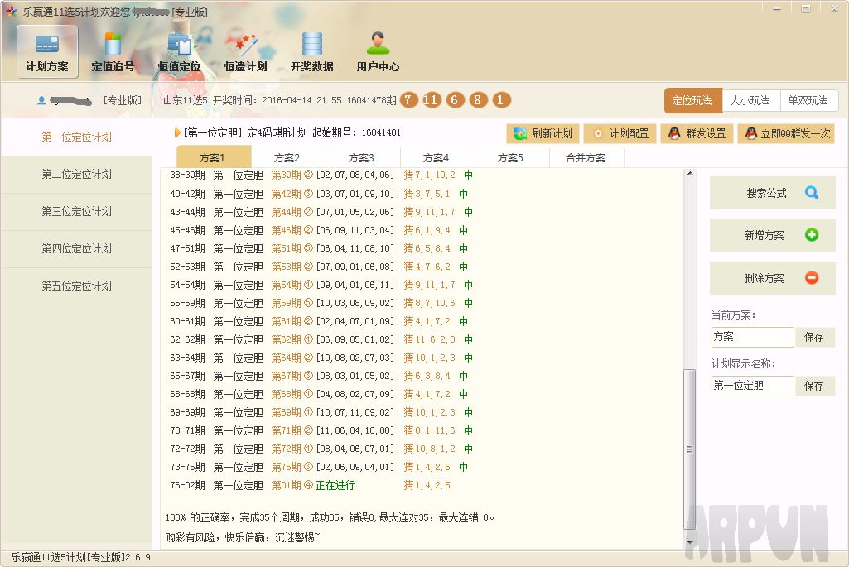Open the 用户中心 user center
849x567 pixels.
coord(378,52)
